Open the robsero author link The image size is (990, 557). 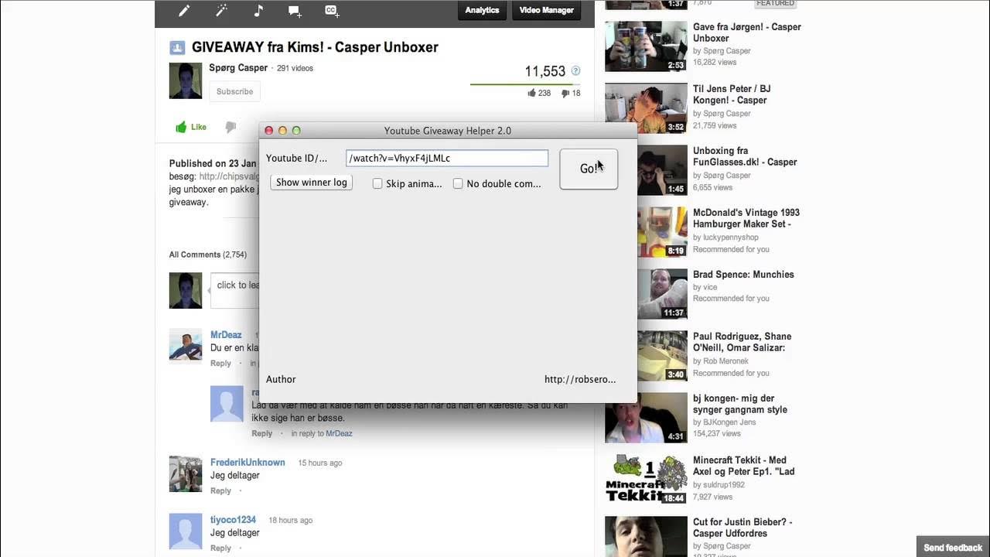pyautogui.click(x=579, y=379)
